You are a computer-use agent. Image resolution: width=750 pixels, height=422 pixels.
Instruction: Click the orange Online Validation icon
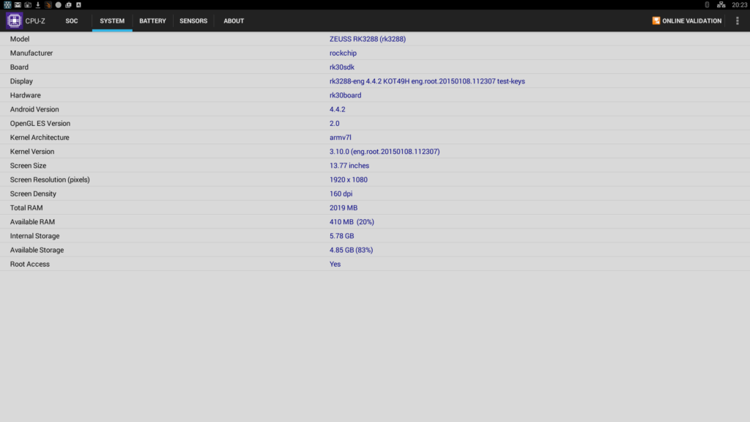pyautogui.click(x=656, y=21)
